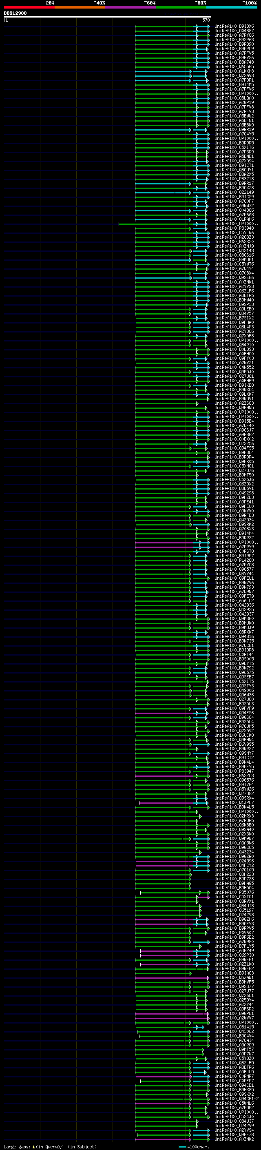Click the green ~80% identity legend segment
Image resolution: width=261 pixels, height=1150 pixels.
pos(181,7)
